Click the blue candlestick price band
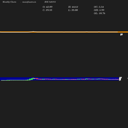The image size is (128, 128). [59, 79]
